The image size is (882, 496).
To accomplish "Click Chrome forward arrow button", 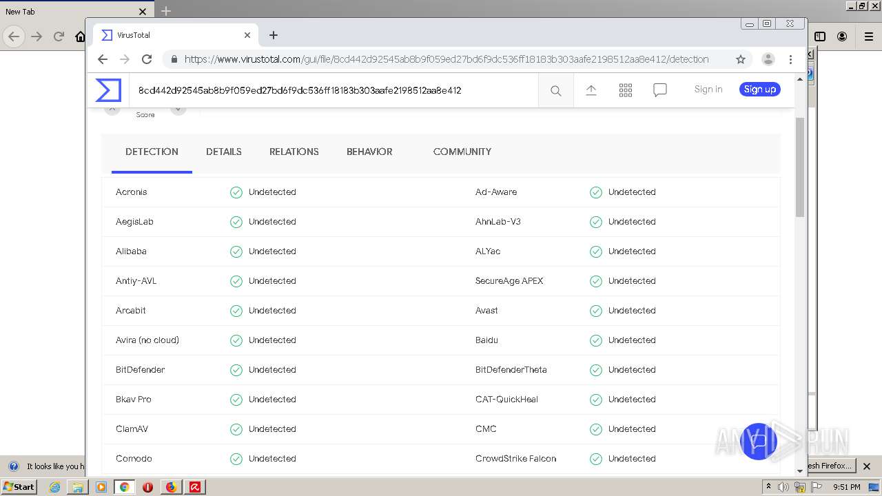I will 125,59.
